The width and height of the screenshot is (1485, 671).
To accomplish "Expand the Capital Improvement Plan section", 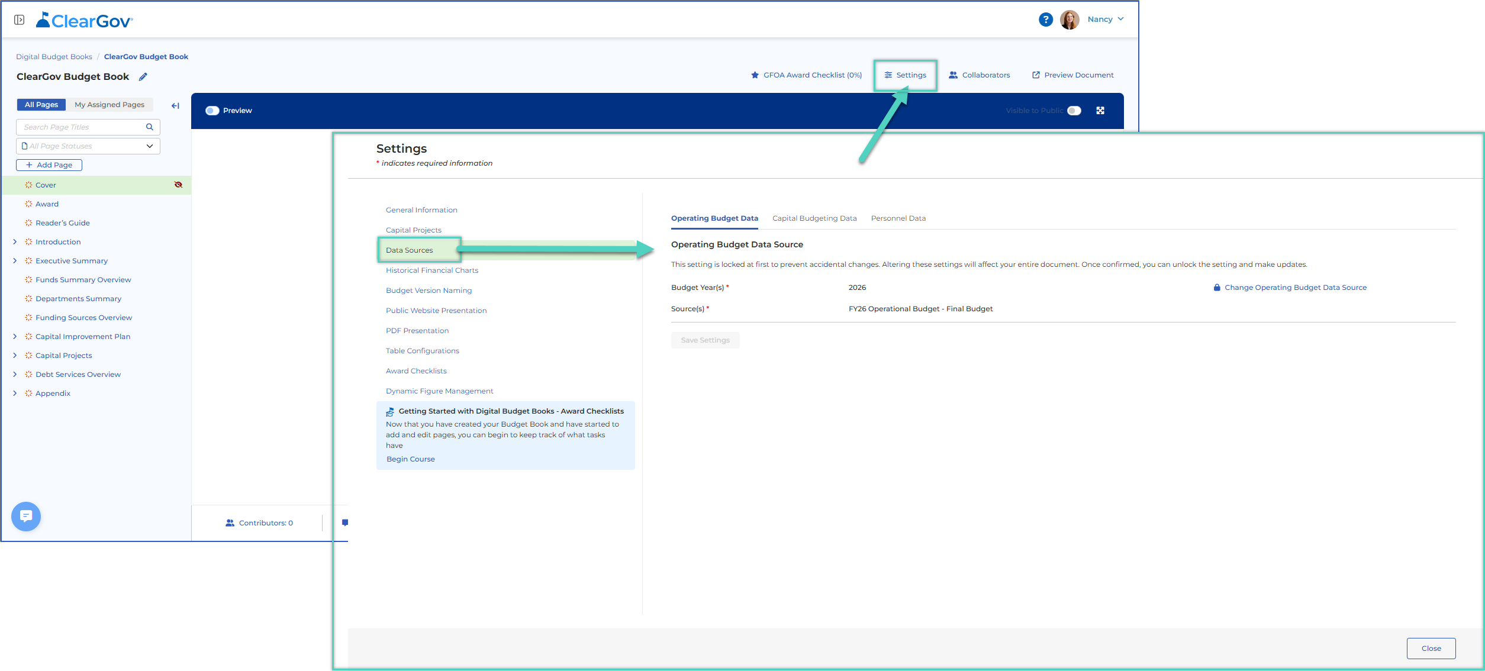I will click(x=15, y=337).
